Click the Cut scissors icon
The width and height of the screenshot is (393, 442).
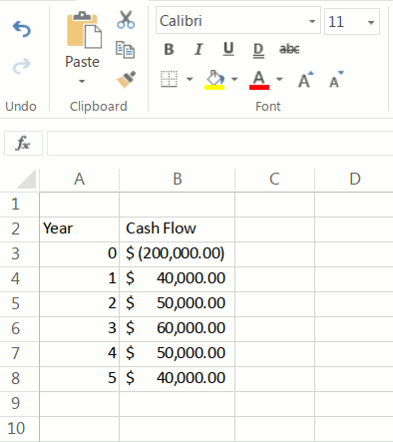point(126,19)
